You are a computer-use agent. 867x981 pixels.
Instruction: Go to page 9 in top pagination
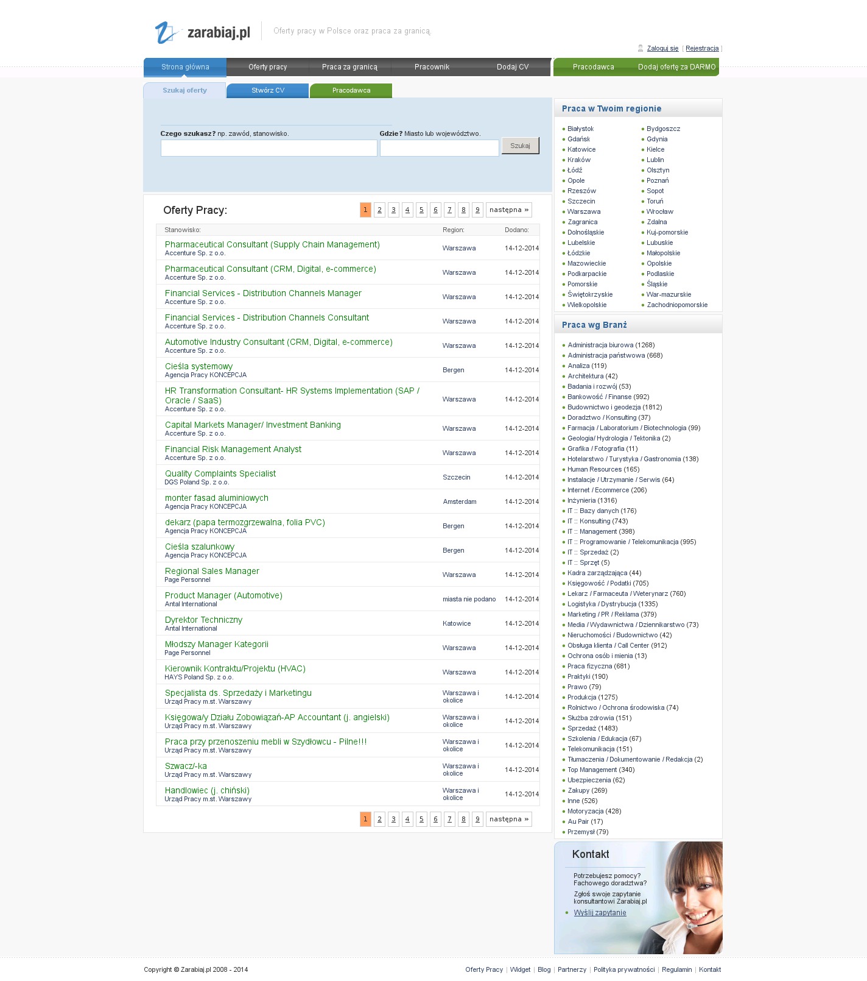[477, 210]
